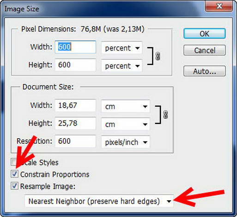Close the Image Size dialog
The height and width of the screenshot is (217, 237).
[x=219, y=6]
